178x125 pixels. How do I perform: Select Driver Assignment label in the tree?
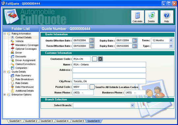pyautogui.click(x=25, y=60)
